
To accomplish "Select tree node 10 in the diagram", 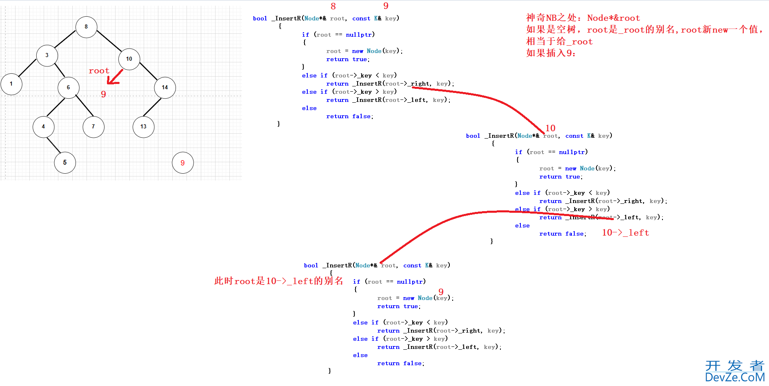I will coord(129,59).
